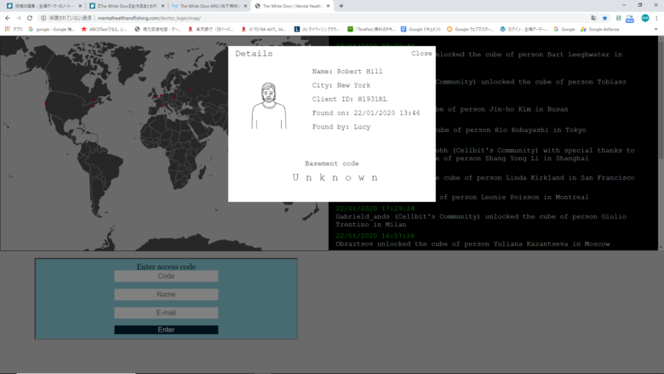Screen dimensions: 664x374
Task: Open the TeraPad bookmark
Action: coord(371,29)
